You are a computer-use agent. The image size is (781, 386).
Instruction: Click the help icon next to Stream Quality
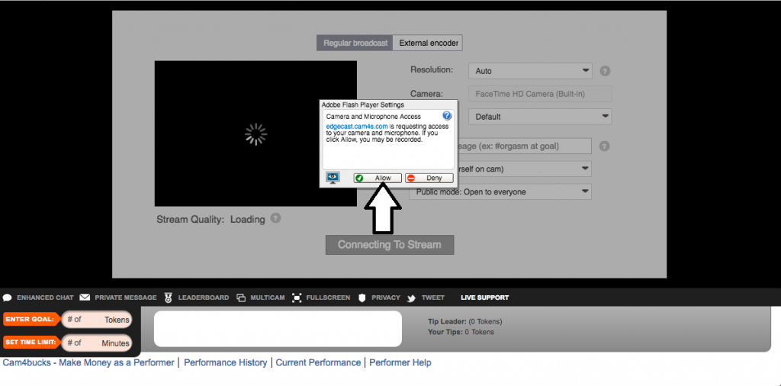pos(275,218)
